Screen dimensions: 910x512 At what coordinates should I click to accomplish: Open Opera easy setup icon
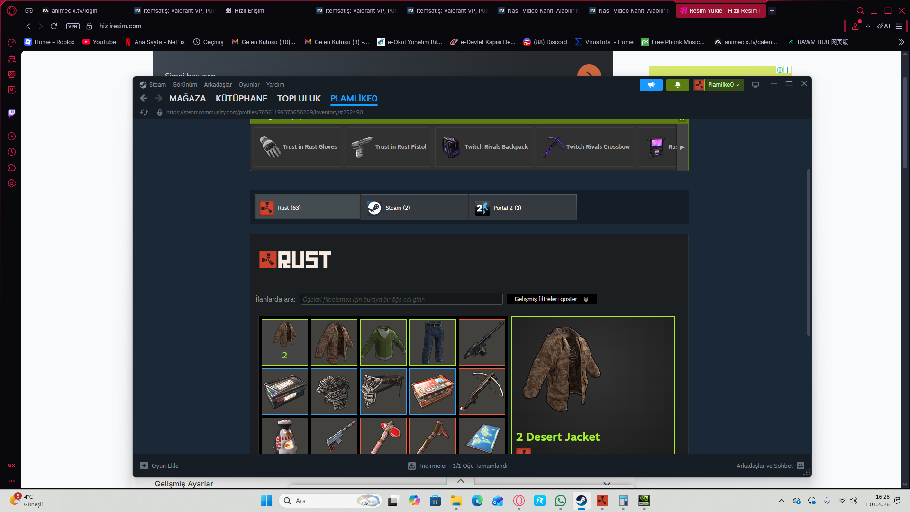tap(899, 27)
